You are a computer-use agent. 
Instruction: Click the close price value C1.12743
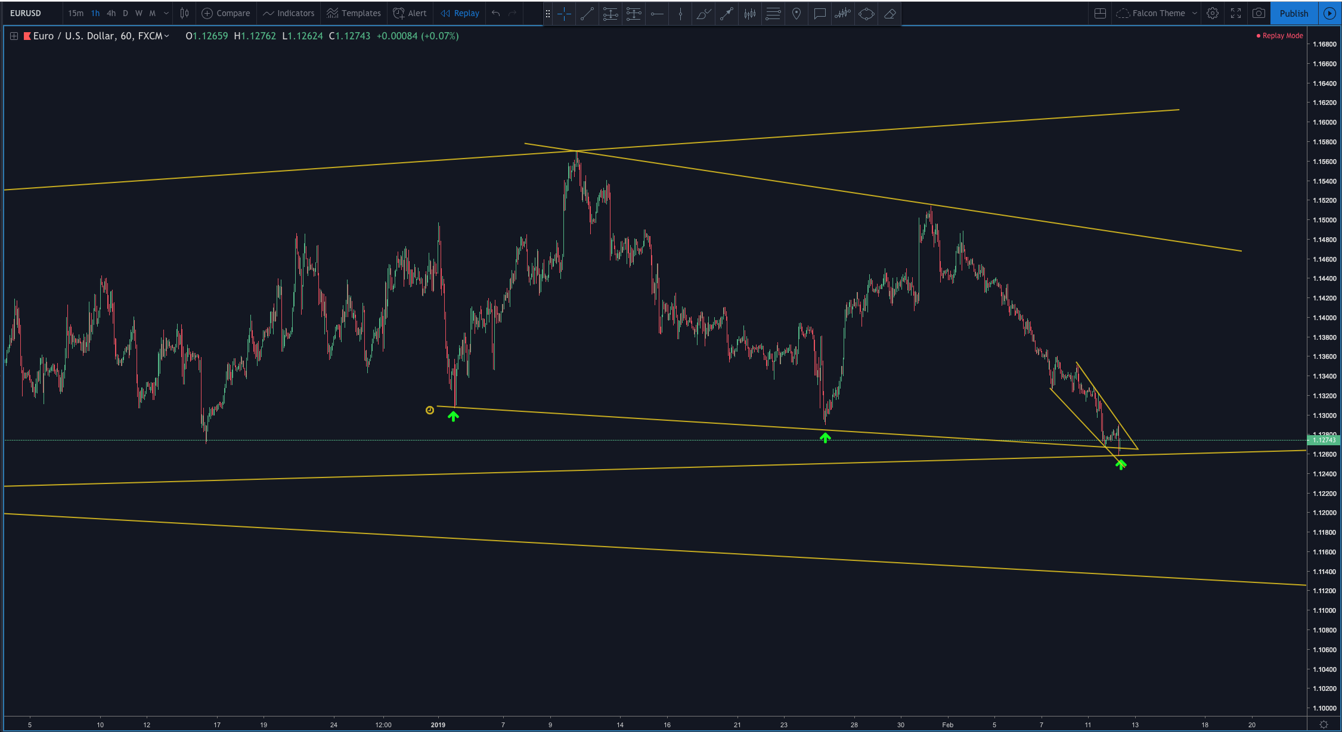(350, 36)
